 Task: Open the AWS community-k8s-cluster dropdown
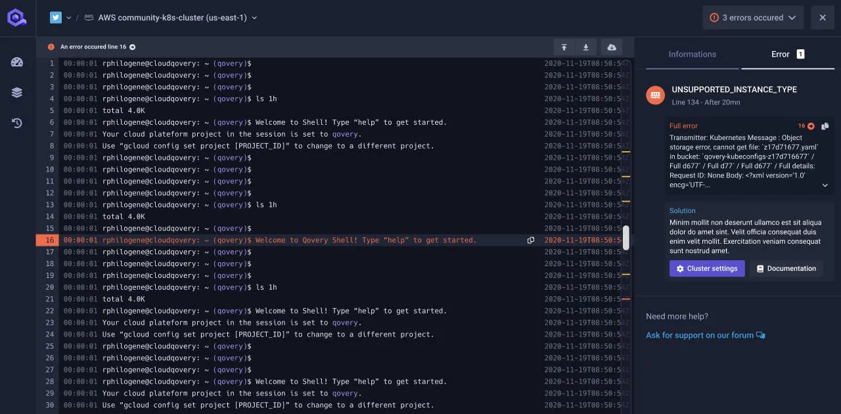(x=254, y=18)
